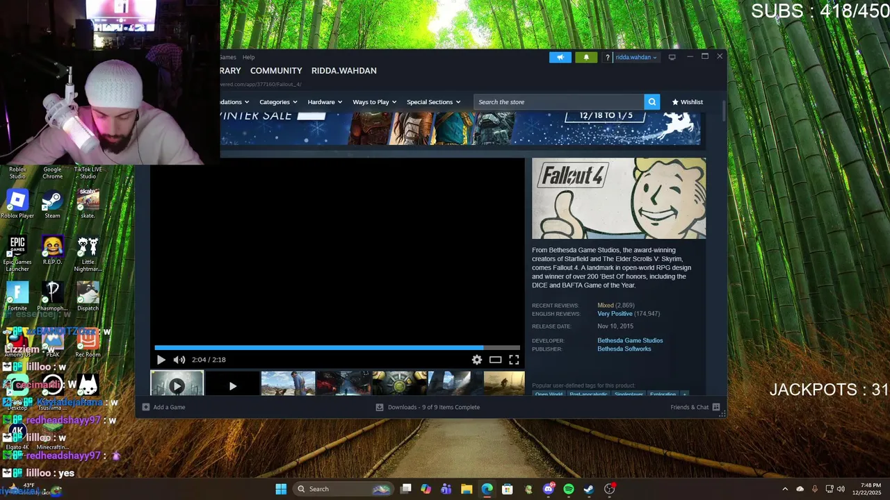This screenshot has height=500, width=890.
Task: Open the green notifications bell
Action: tap(586, 57)
